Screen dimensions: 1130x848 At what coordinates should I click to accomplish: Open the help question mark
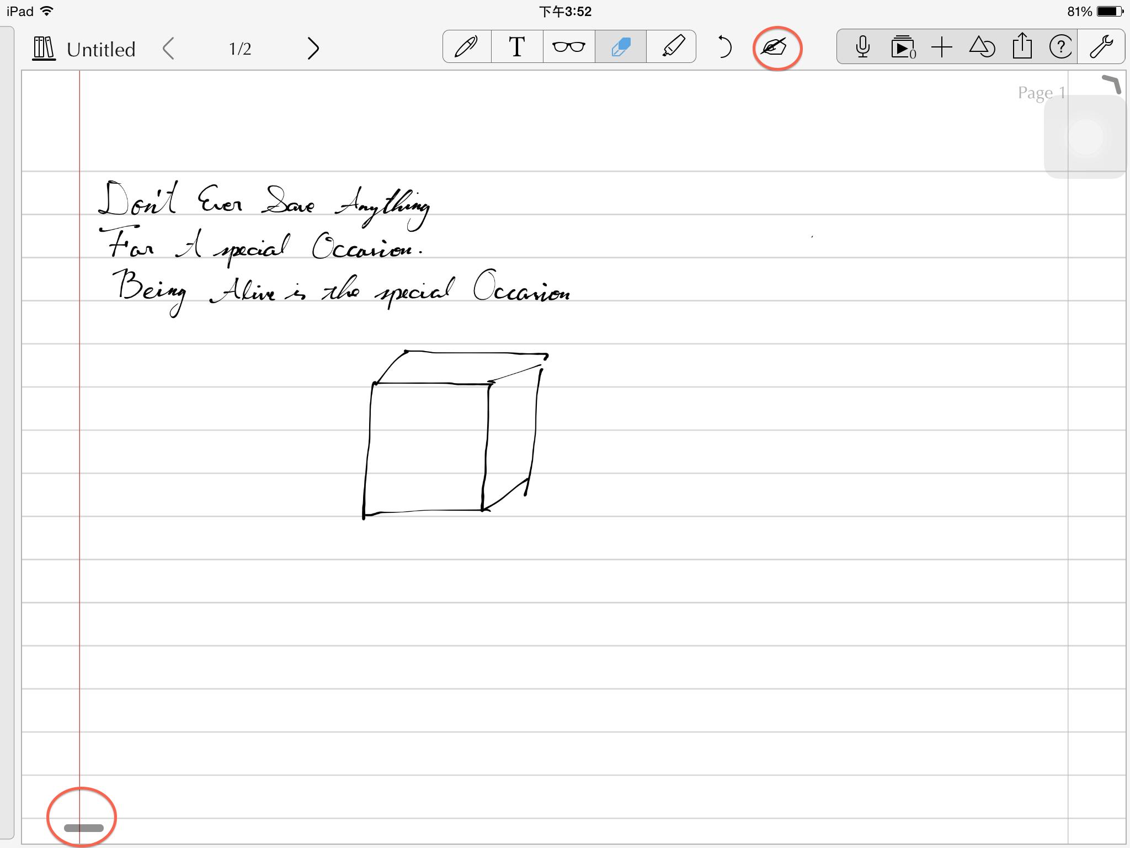[1060, 47]
